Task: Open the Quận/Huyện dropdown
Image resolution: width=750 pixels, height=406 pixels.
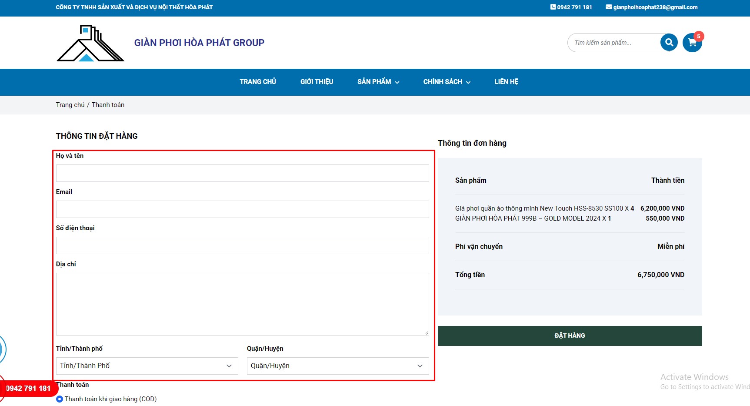Action: (x=338, y=366)
